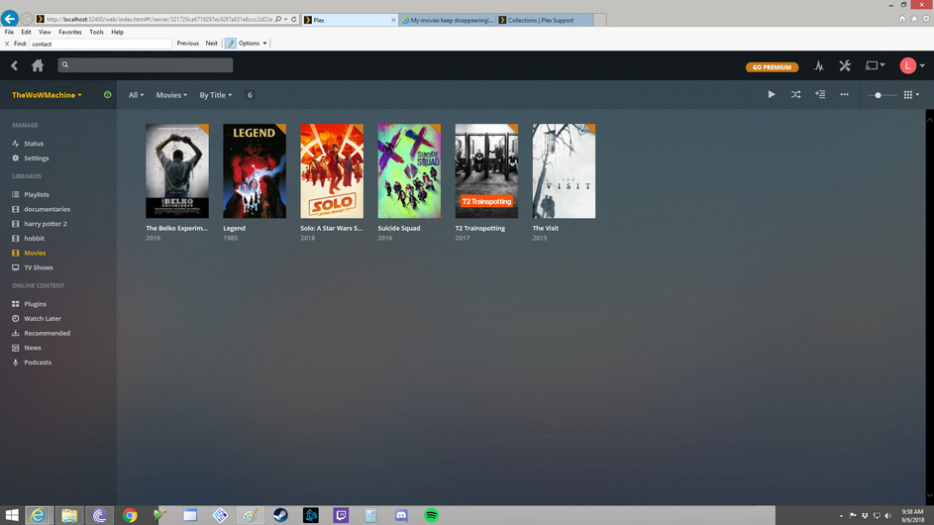Open find bar Options dropdown

click(x=253, y=44)
